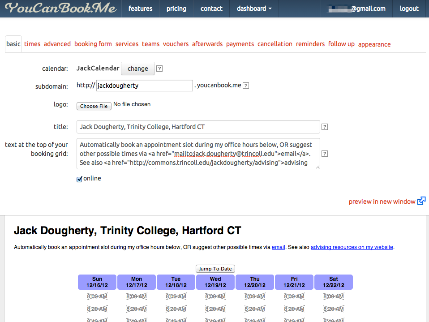Screen dimensions: 429x322
Task: Click into the title input field
Action: pyautogui.click(x=198, y=127)
